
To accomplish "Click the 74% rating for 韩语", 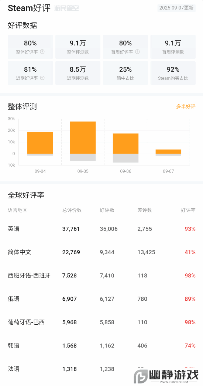I will (190, 346).
